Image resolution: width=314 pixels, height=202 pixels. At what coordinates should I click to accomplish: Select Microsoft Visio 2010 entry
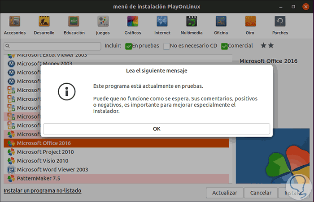point(116,161)
